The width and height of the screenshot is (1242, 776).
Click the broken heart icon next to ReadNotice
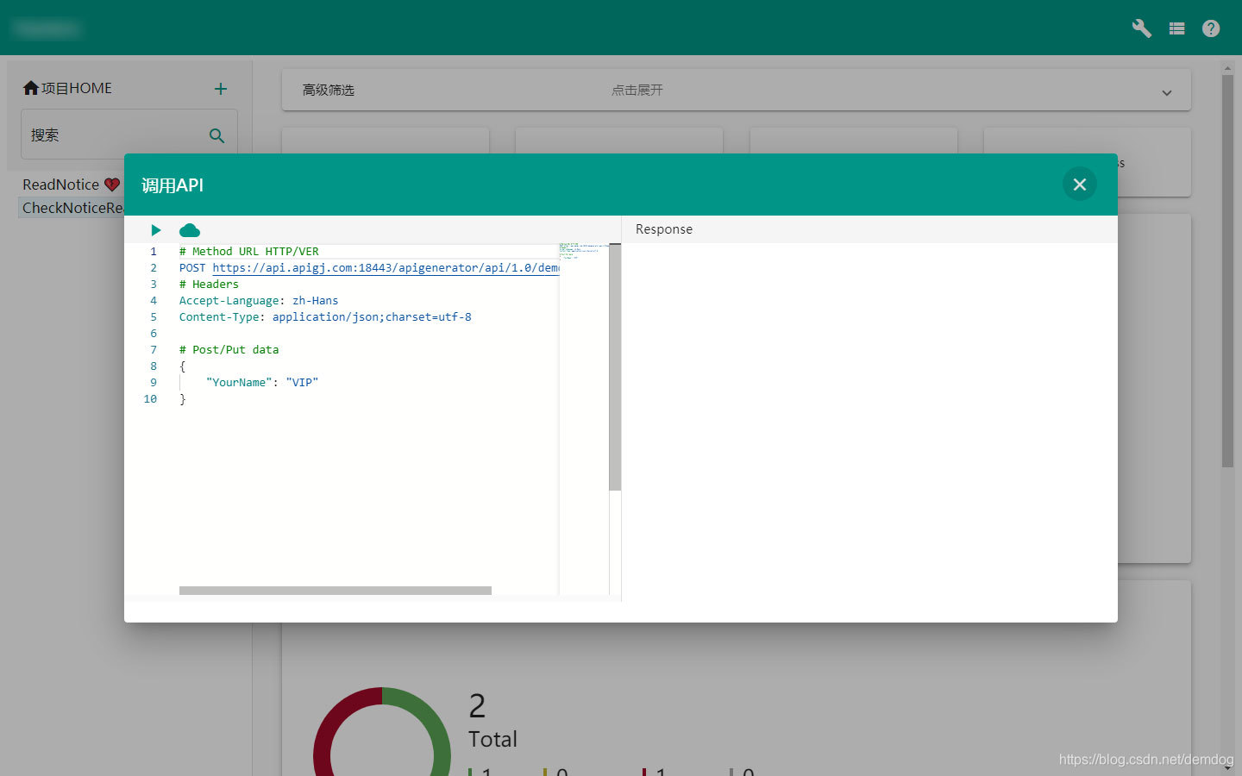[x=112, y=185]
